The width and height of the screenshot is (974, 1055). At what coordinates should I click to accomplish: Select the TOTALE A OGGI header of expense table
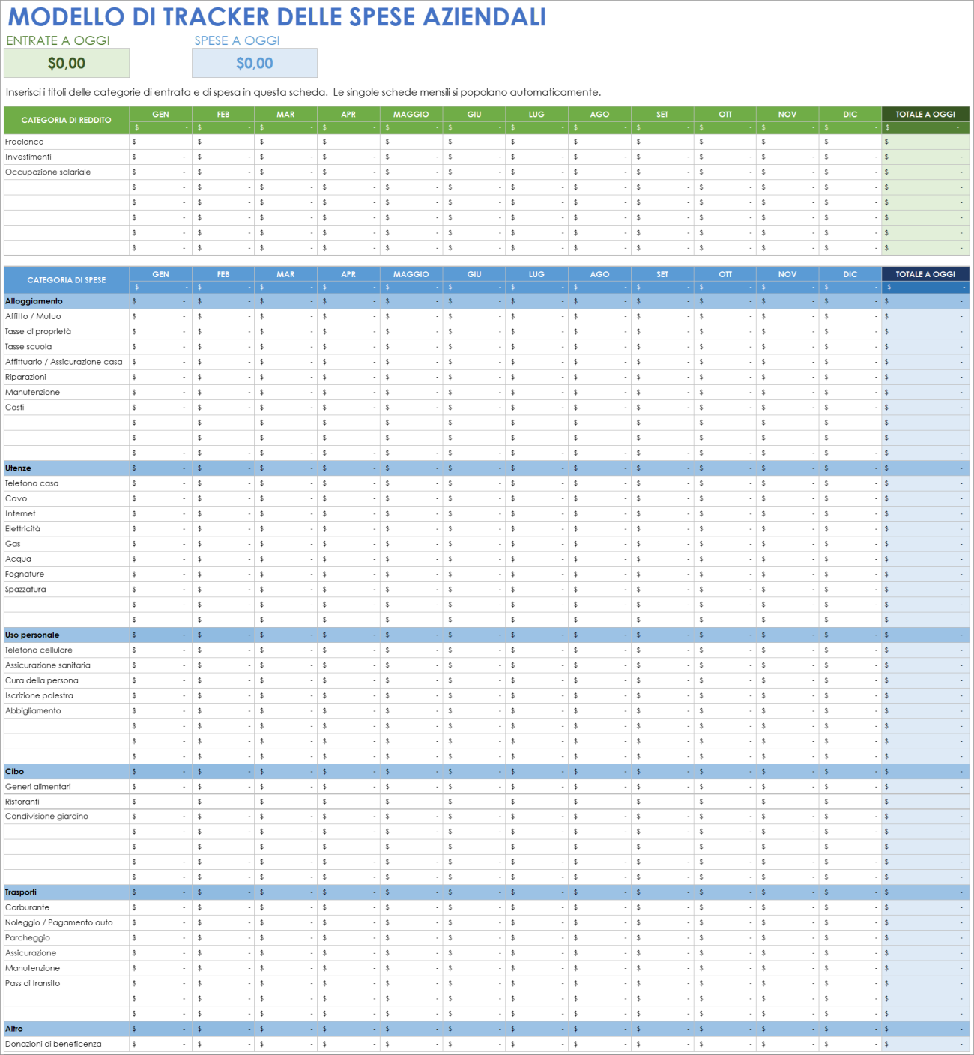(925, 273)
